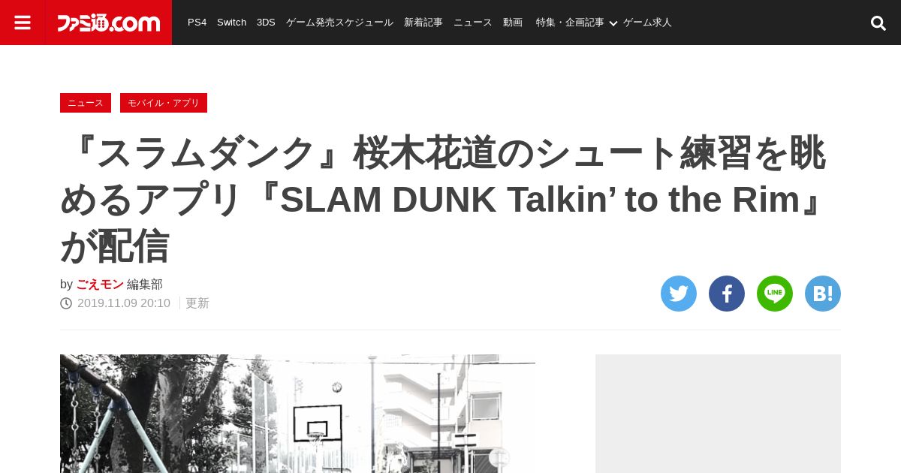Open ゲーム求人 link
Viewport: 901px width, 473px height.
click(x=647, y=23)
